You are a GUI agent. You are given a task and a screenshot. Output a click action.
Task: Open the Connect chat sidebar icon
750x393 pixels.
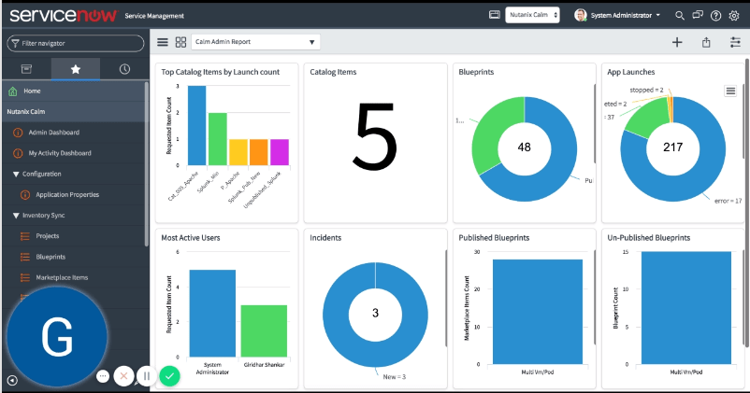[x=698, y=15]
